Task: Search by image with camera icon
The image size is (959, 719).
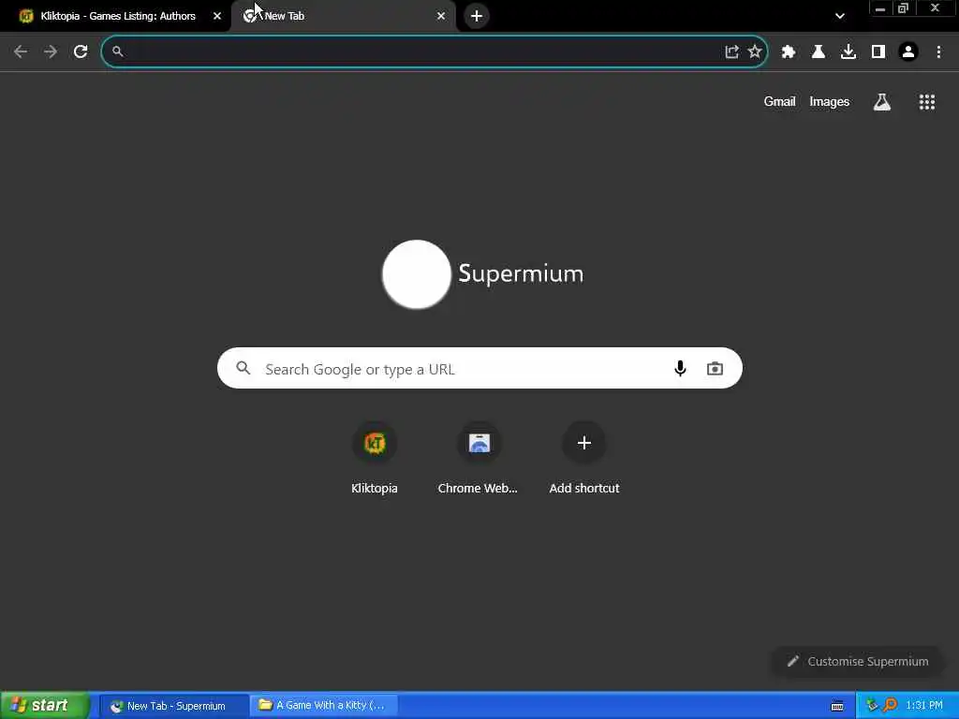Action: 715,368
